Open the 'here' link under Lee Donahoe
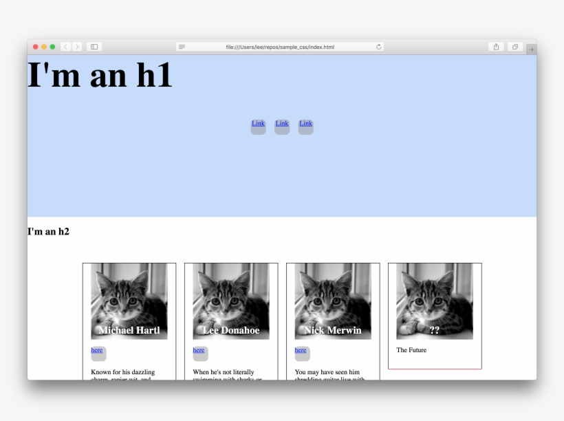 [x=199, y=350]
